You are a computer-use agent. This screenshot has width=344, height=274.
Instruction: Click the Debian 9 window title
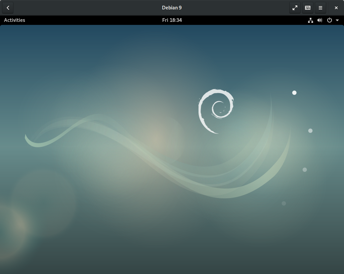pyautogui.click(x=172, y=8)
